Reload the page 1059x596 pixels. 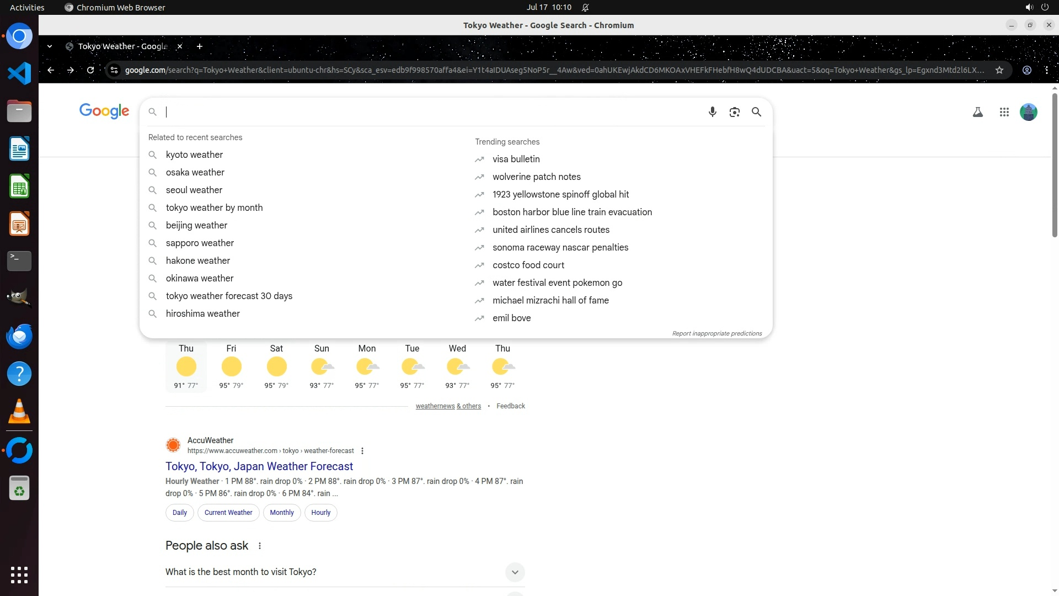pos(90,70)
